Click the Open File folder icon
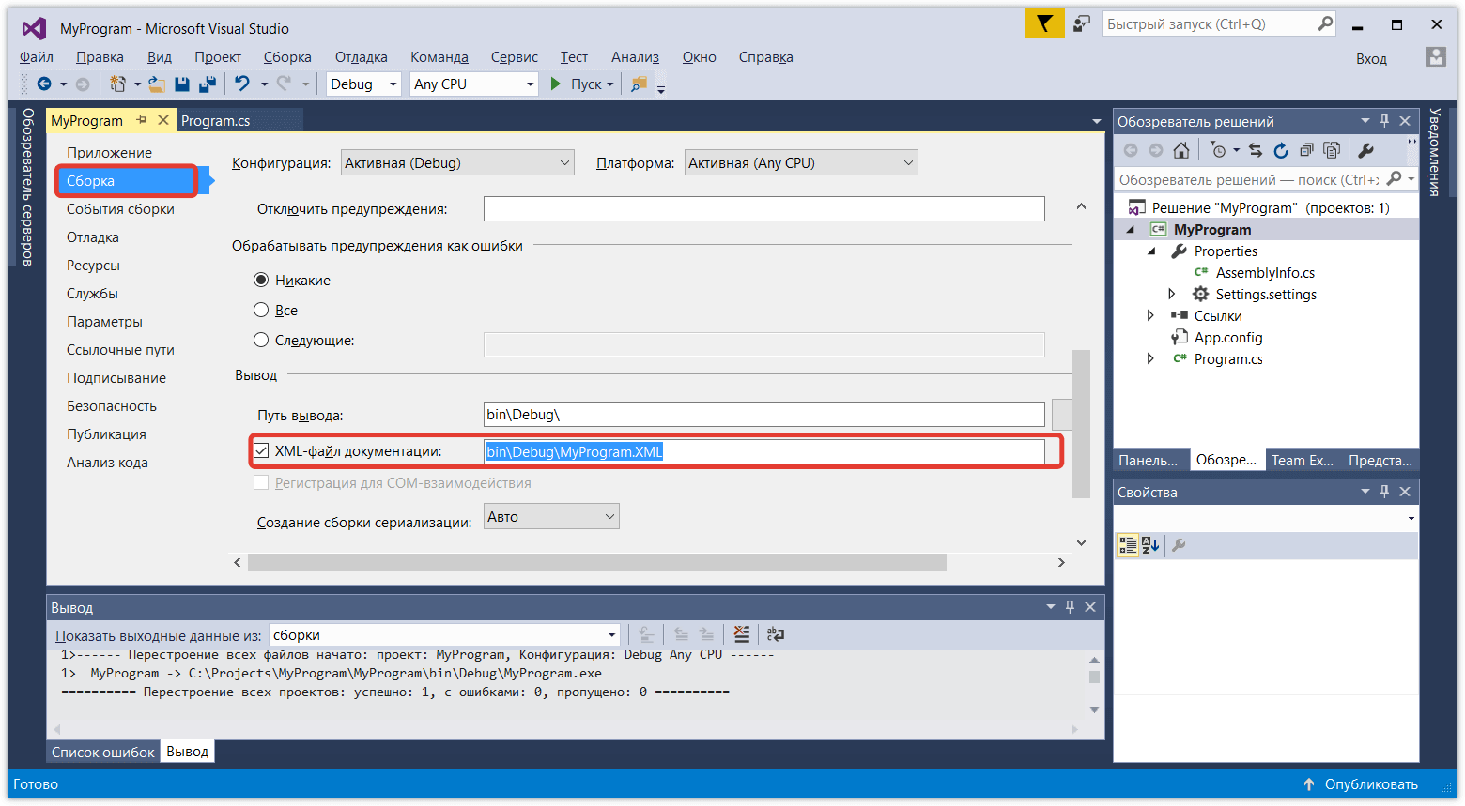This screenshot has height=806, width=1465. coord(157,84)
